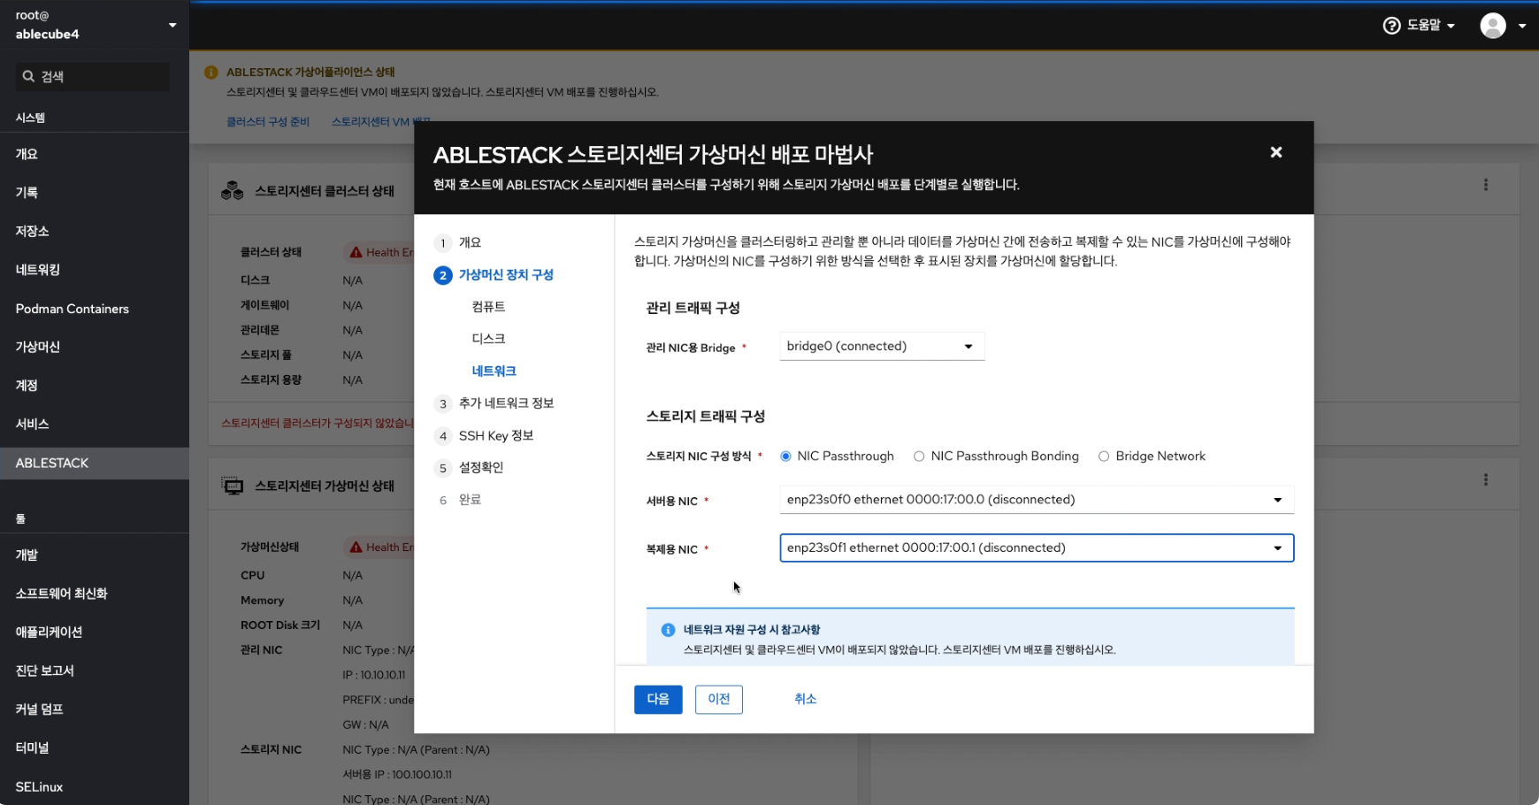Viewport: 1539px width, 805px height.
Task: Open the kebab menu of cluster status card
Action: tap(1486, 185)
